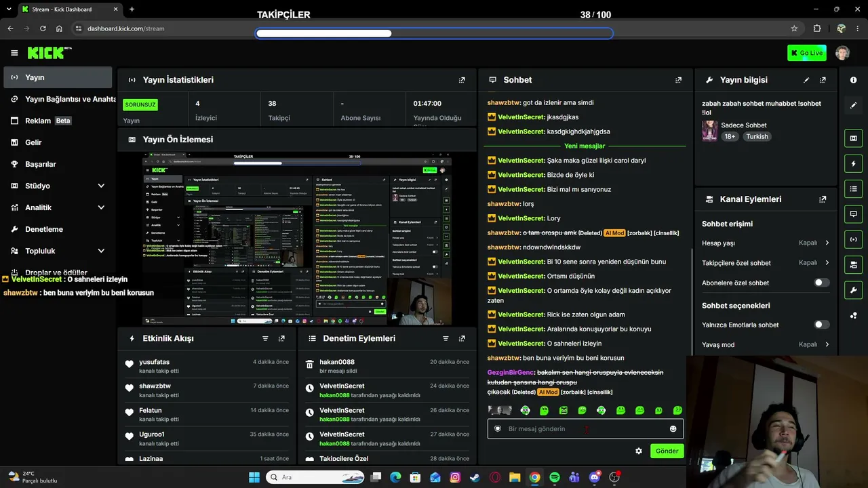Pop out the Etkinlik Akışı panel
Viewport: 868px width, 488px height.
[x=281, y=338]
